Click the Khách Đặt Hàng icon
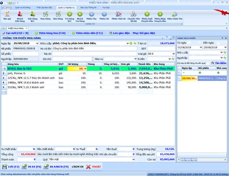Image resolution: width=229 pixels, height=176 pixels. (20, 14)
